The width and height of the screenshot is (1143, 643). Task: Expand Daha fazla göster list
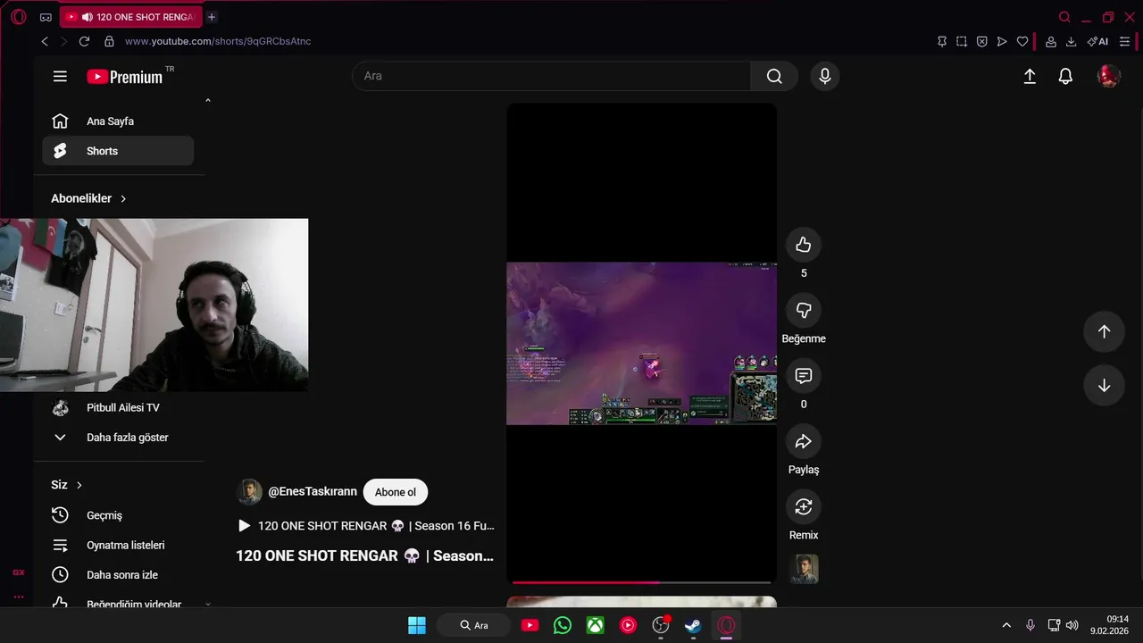click(x=118, y=438)
